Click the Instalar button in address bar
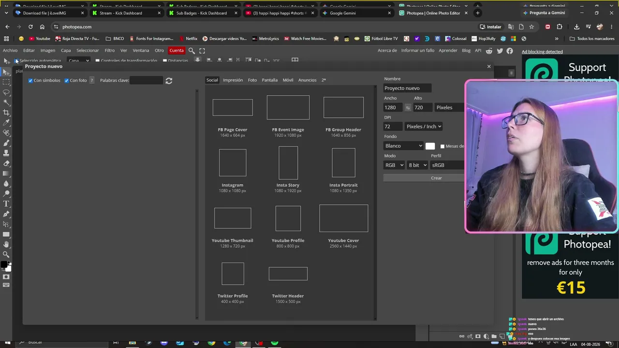The width and height of the screenshot is (619, 348). 490,27
